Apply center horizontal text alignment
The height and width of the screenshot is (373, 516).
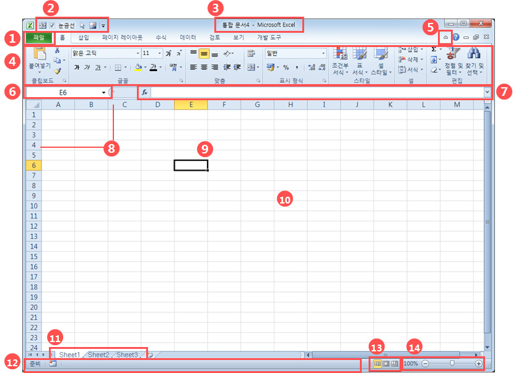coord(204,67)
